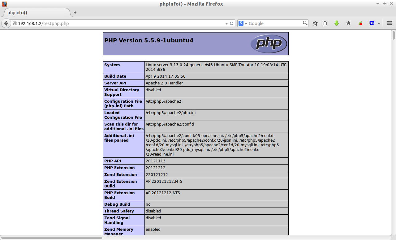Go to the home page icon

coord(348,23)
